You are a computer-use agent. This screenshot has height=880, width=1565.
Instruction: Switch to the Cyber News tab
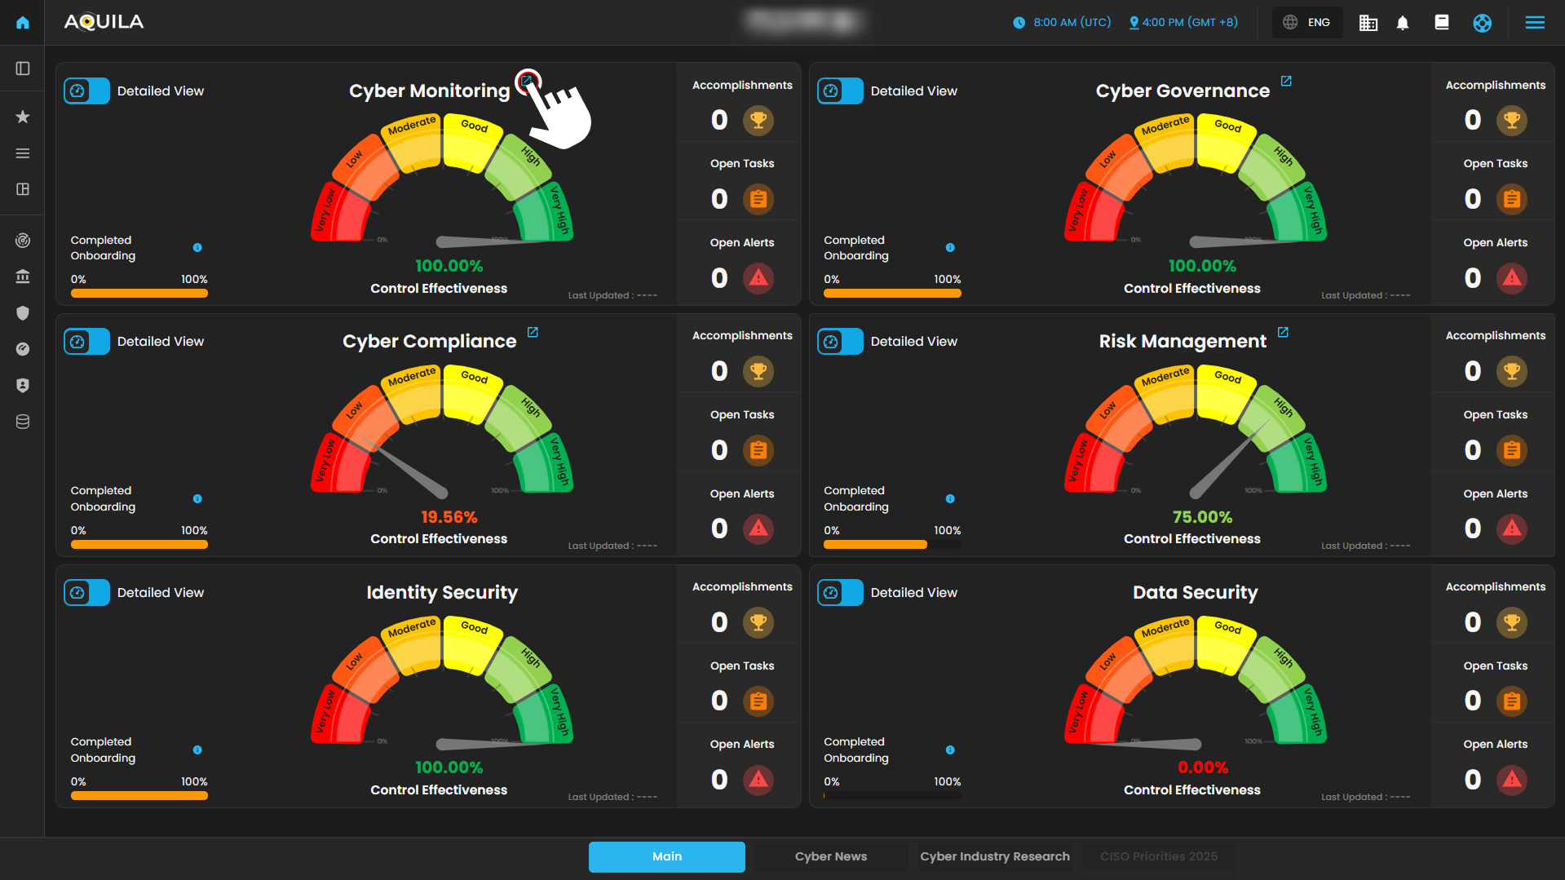pos(830,856)
